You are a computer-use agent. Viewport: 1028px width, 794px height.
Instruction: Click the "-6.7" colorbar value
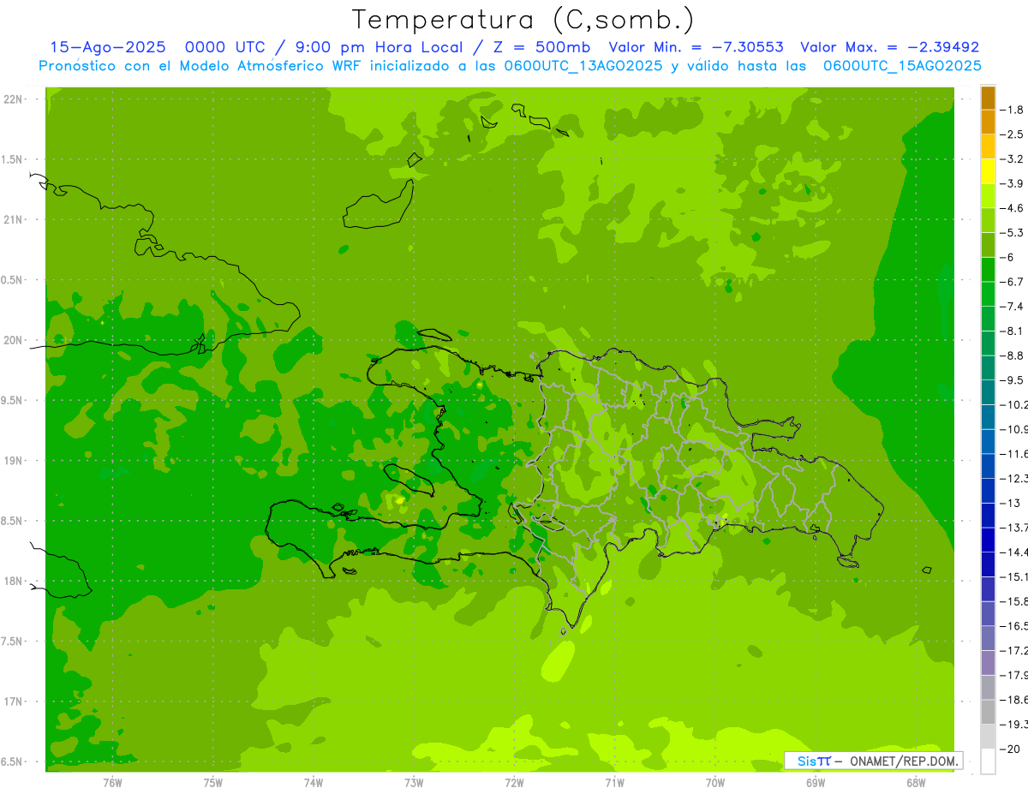coord(1013,282)
